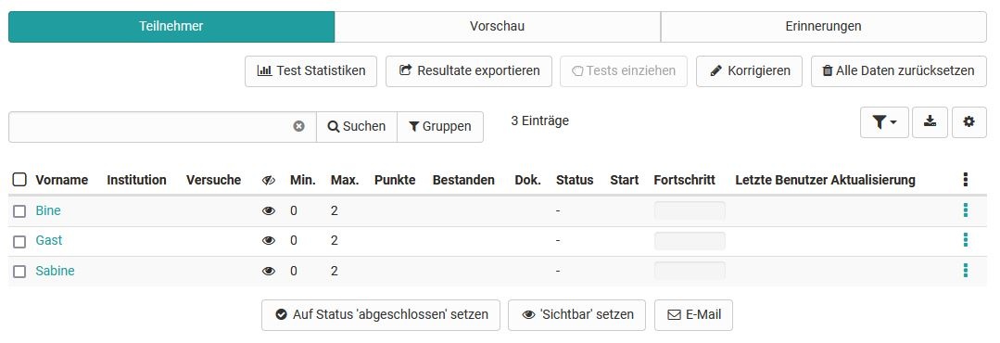
Task: Sort by the crossed-eye visibility column header
Action: click(269, 181)
